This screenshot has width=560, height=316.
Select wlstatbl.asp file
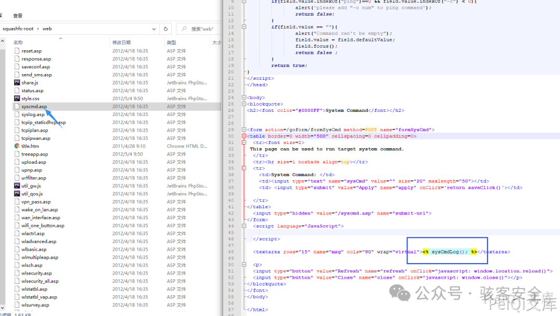[34, 289]
